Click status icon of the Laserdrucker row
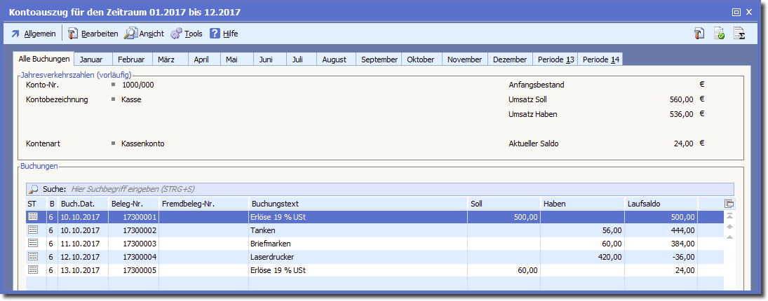The height and width of the screenshot is (301, 768). click(x=33, y=256)
